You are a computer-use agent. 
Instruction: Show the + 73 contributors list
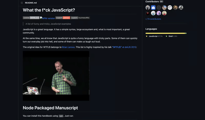pyautogui.click(x=153, y=19)
